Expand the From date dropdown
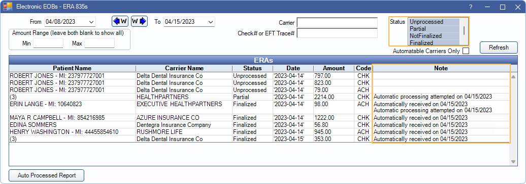Viewport: 526px width, 184px height. 91,22
